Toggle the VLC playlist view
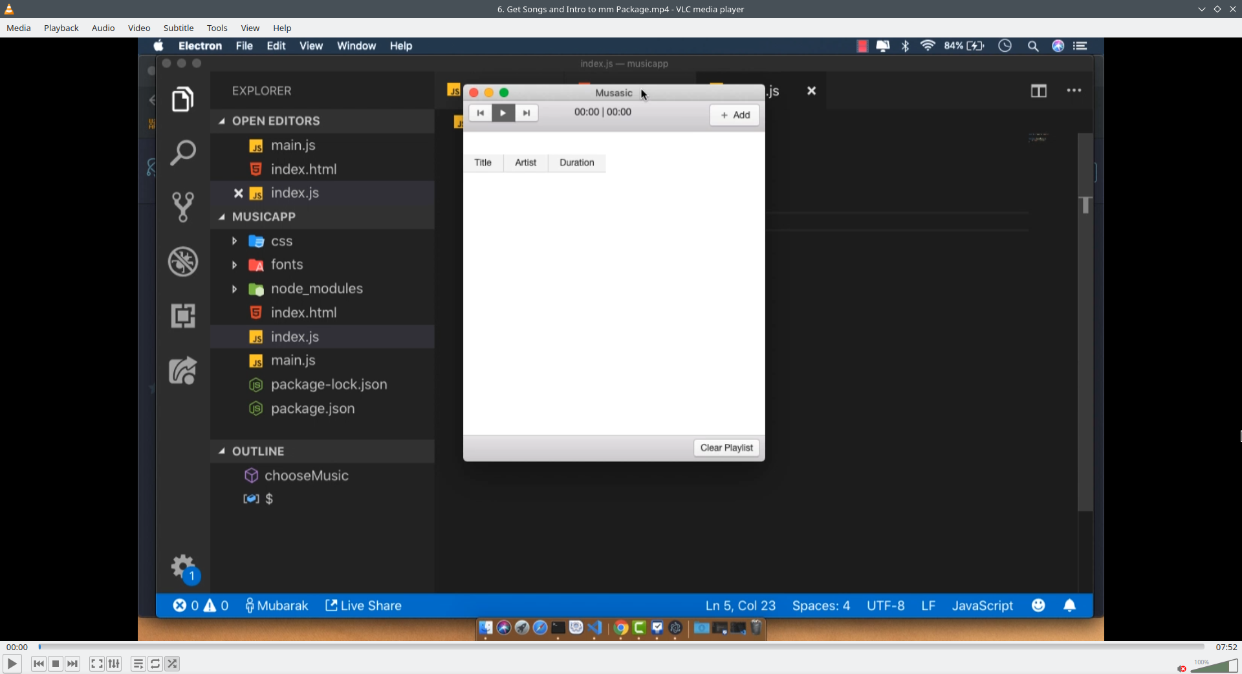 click(x=138, y=664)
